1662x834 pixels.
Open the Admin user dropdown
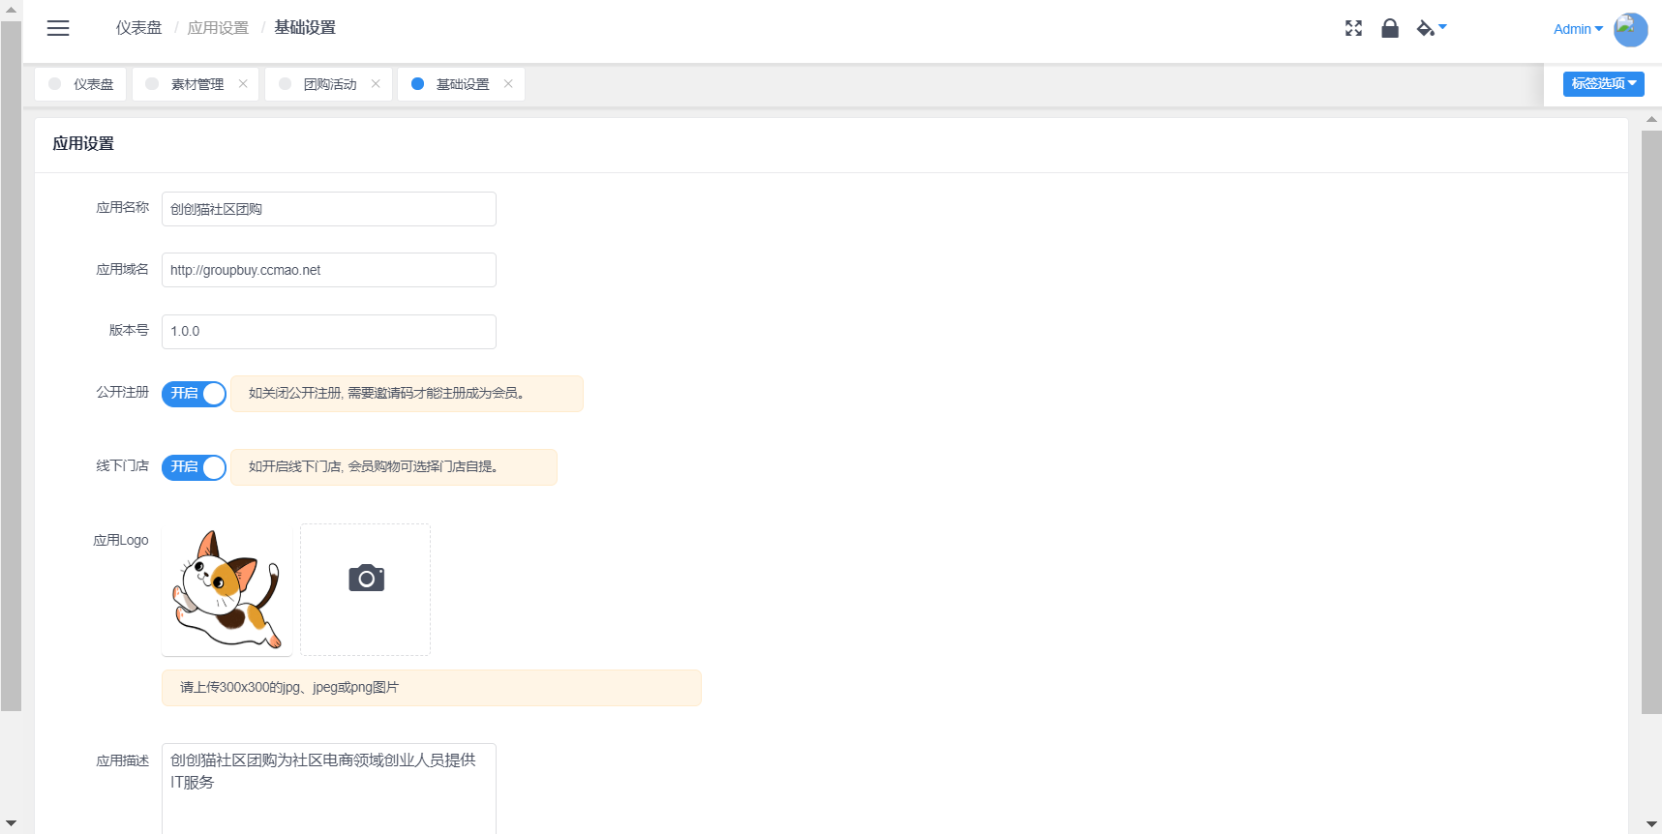(x=1577, y=29)
